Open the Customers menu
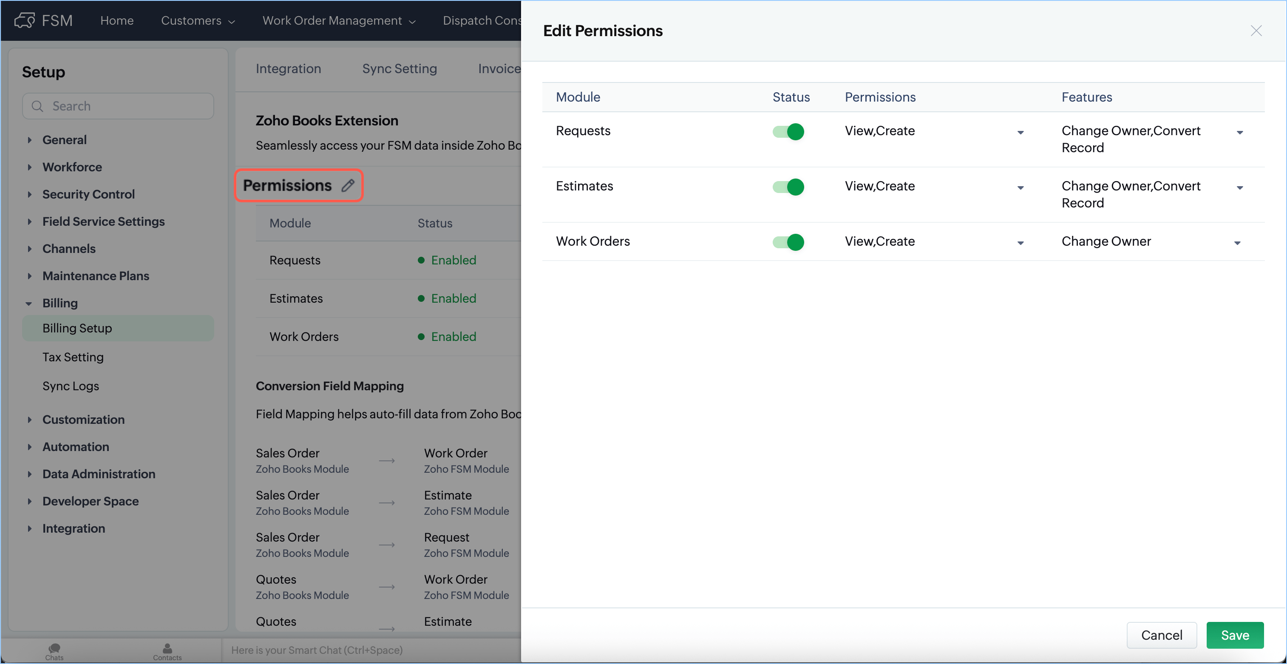The height and width of the screenshot is (664, 1287). [198, 20]
